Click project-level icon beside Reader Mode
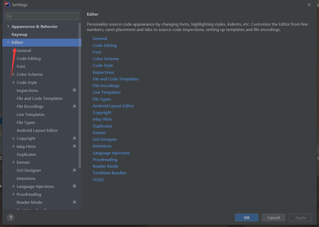The image size is (319, 227). coord(74,202)
